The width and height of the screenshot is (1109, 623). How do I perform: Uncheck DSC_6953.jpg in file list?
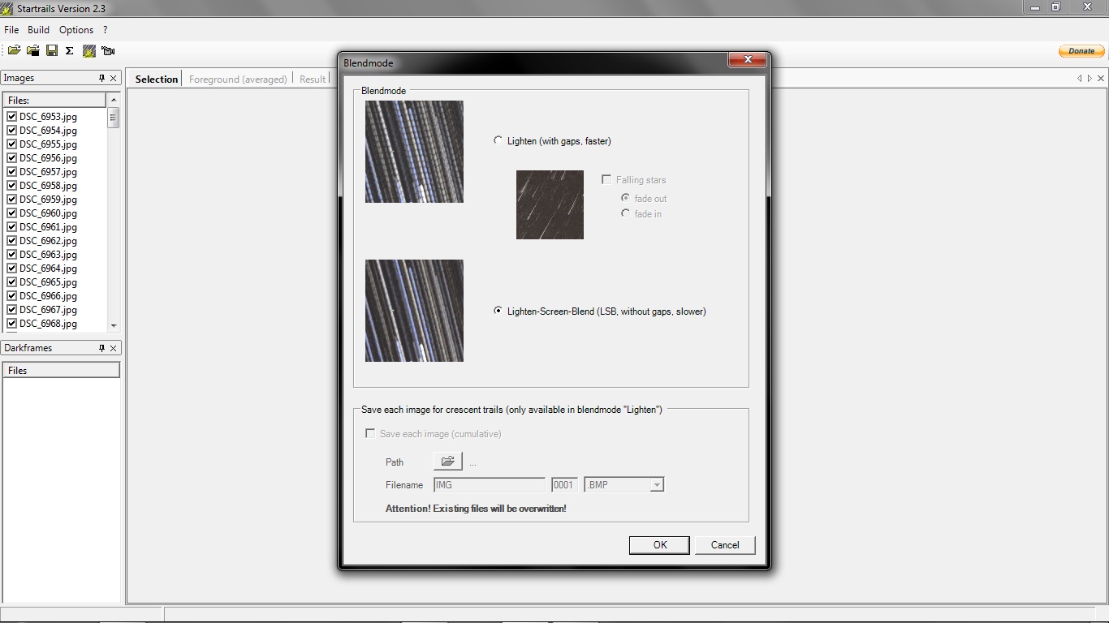pyautogui.click(x=12, y=117)
